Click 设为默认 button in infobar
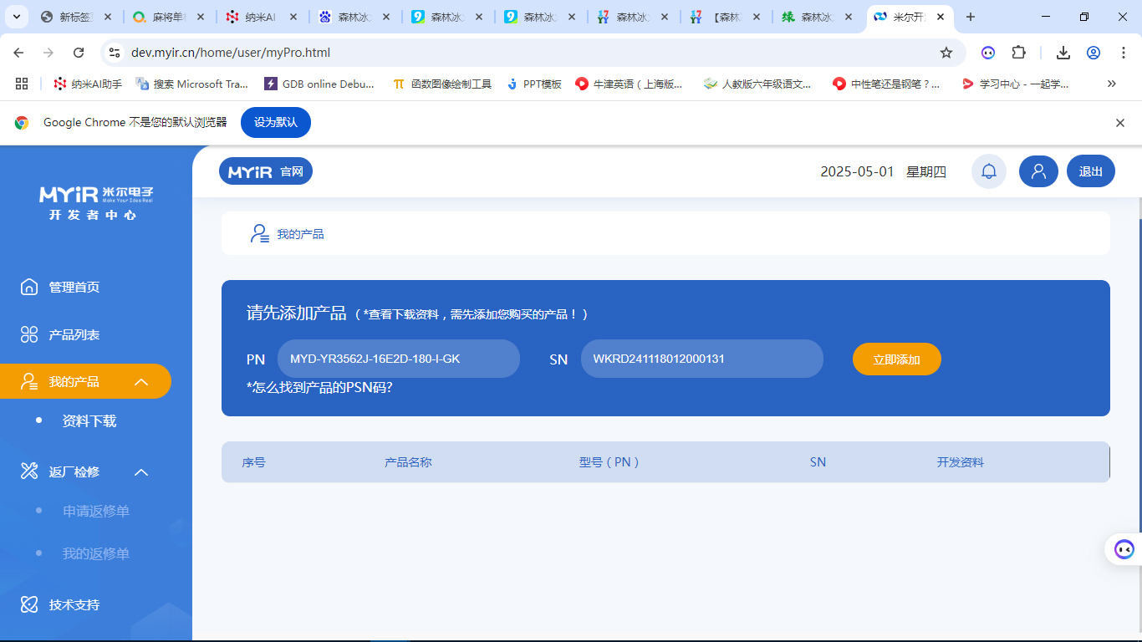 pos(276,122)
